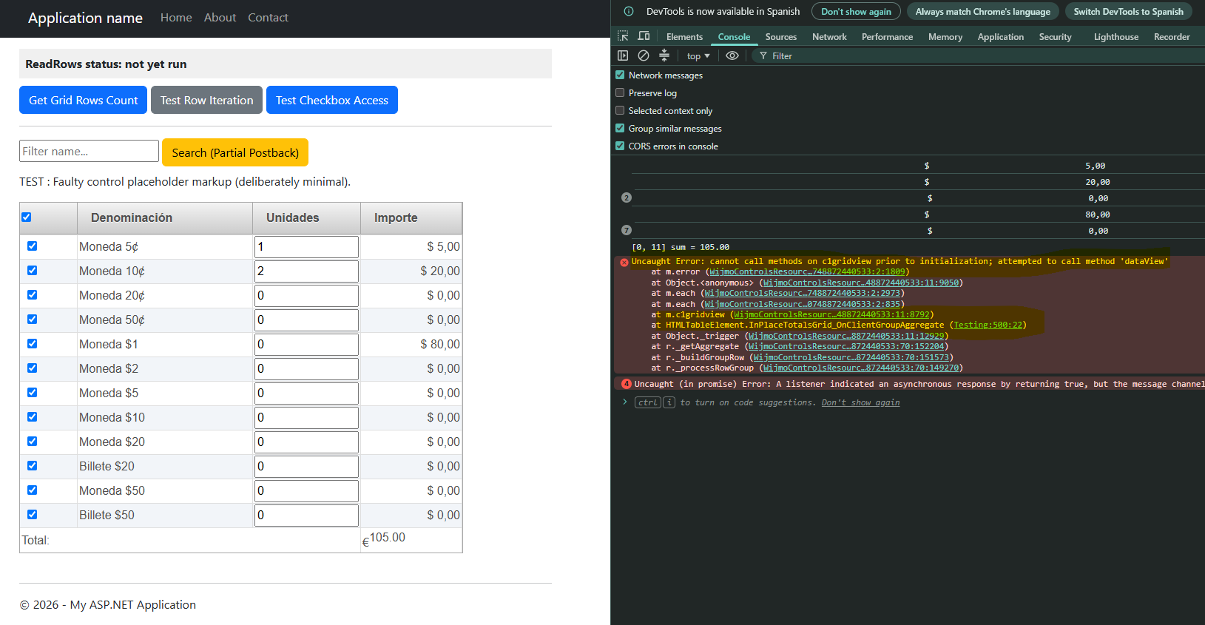
Task: Click Unidades input for Moneda $20
Action: [306, 442]
